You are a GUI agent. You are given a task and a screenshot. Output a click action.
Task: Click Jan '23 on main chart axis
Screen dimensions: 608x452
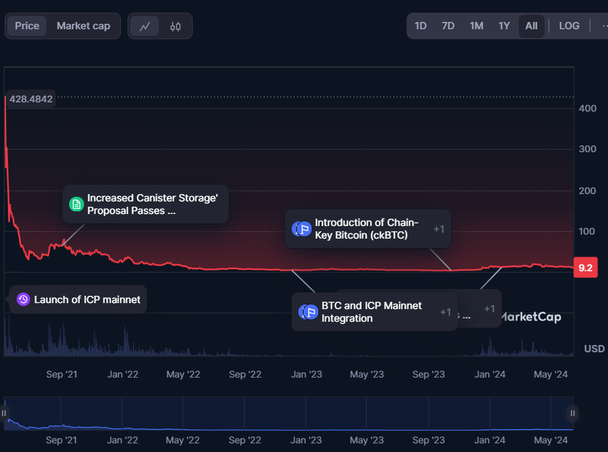click(307, 374)
